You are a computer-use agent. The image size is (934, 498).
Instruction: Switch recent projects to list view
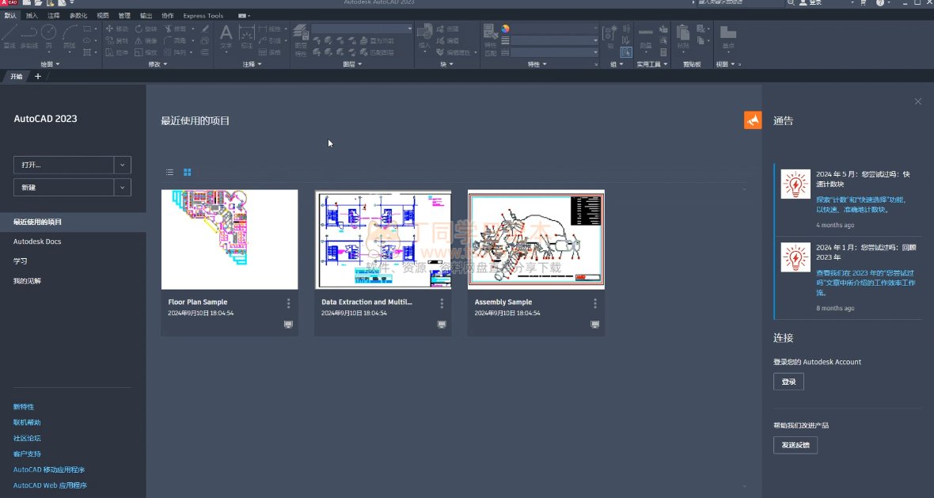(x=169, y=172)
